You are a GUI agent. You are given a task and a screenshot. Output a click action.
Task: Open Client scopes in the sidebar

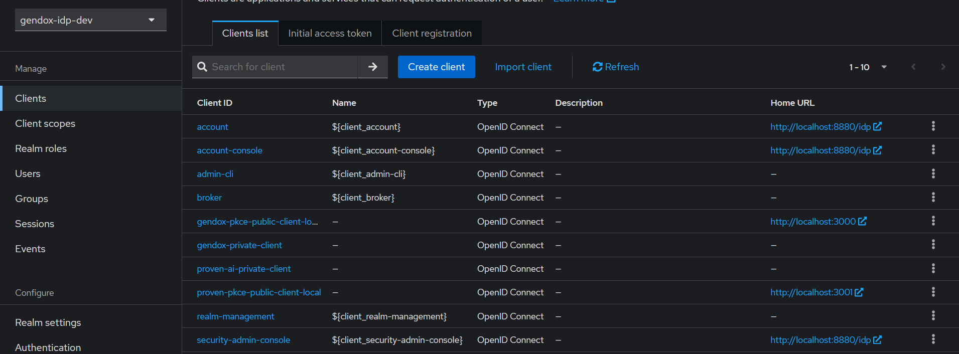point(45,123)
